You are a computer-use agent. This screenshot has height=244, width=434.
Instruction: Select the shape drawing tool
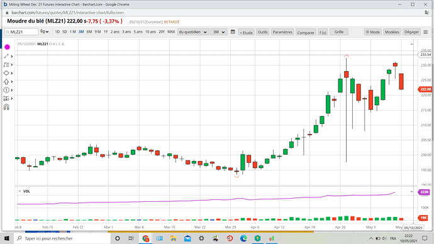[6, 73]
